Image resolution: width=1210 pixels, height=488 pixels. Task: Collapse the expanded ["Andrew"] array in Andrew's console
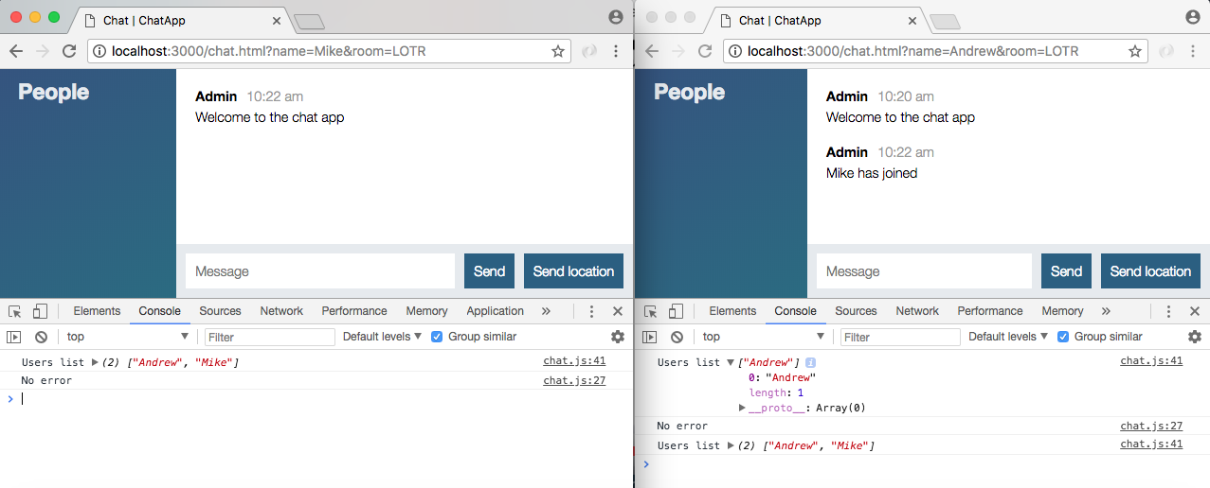click(x=731, y=362)
